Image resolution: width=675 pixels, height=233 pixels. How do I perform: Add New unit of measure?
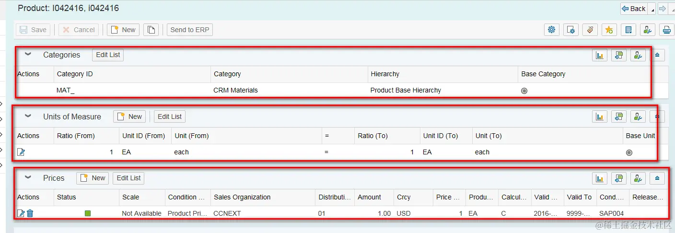129,116
